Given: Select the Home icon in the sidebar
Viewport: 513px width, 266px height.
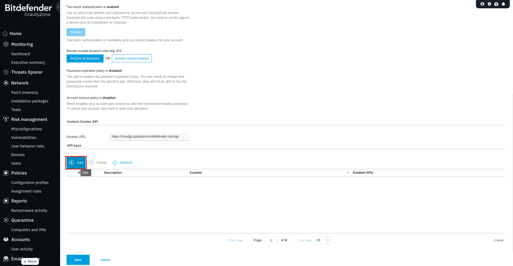Looking at the screenshot, I should [6, 34].
